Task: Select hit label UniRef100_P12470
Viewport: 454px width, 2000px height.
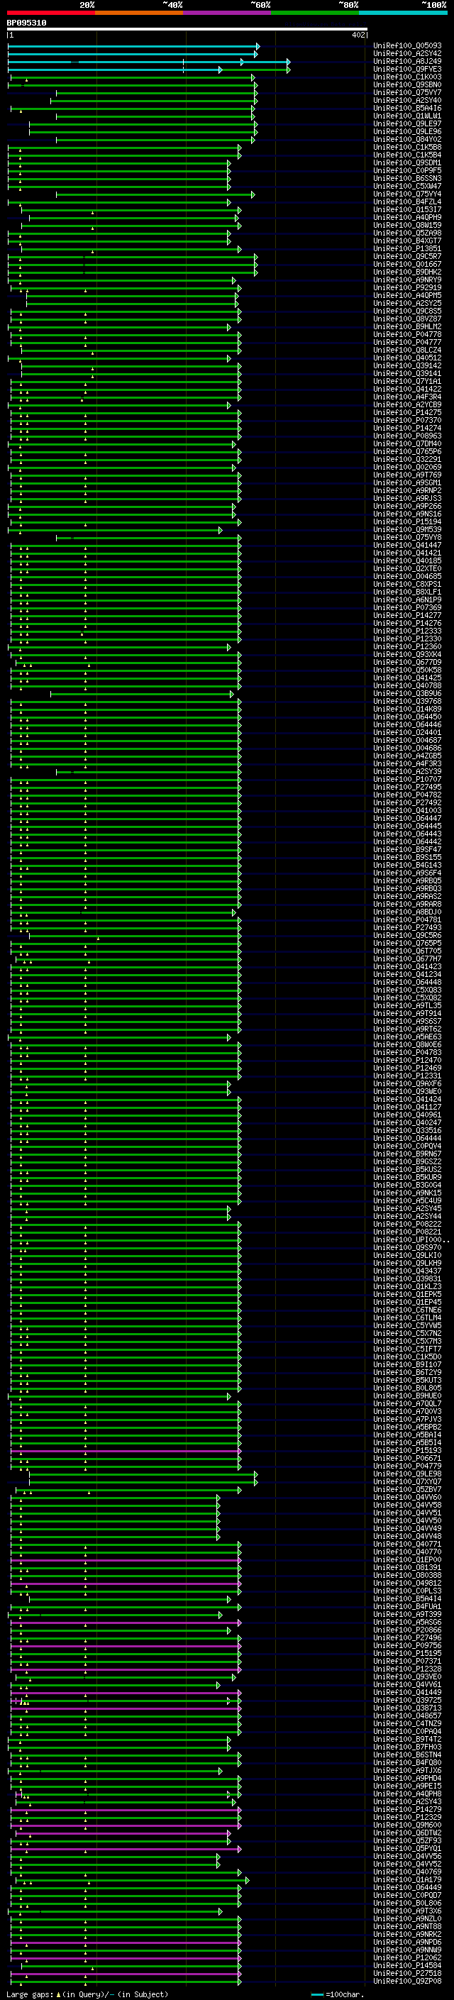Action: point(407,1061)
